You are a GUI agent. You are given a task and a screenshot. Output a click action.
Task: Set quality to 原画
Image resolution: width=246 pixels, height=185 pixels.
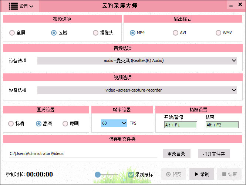coord(71,123)
